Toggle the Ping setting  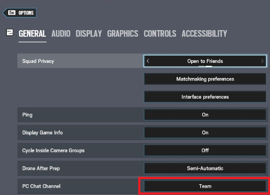point(205,115)
